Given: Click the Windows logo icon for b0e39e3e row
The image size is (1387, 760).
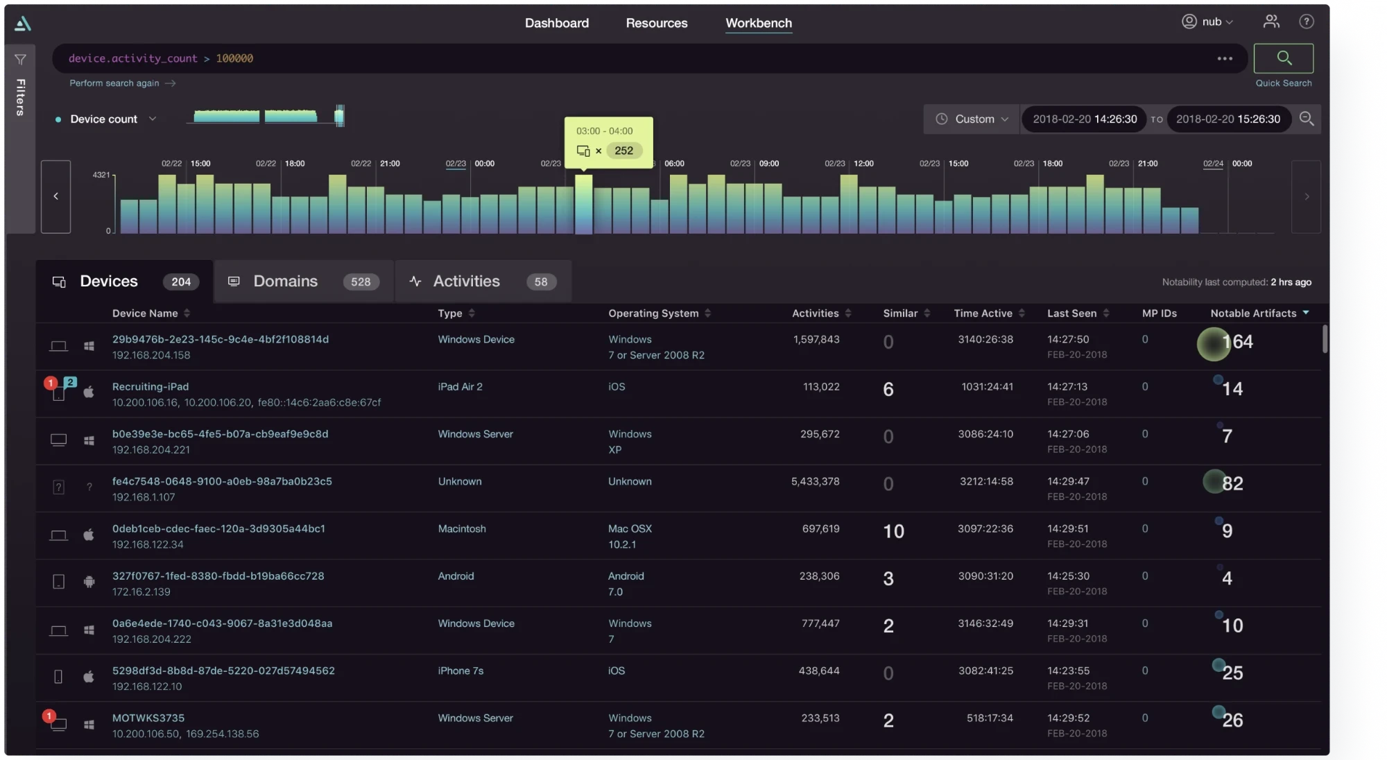Looking at the screenshot, I should pyautogui.click(x=89, y=440).
